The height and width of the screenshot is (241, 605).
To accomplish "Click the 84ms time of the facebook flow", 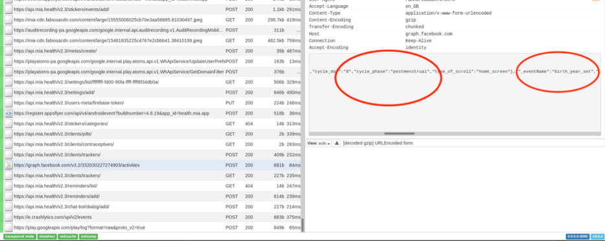I will tap(294, 165).
